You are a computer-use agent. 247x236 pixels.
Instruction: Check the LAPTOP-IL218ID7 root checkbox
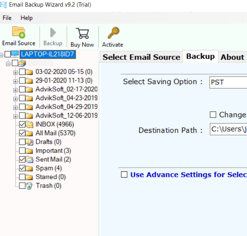pos(8,54)
